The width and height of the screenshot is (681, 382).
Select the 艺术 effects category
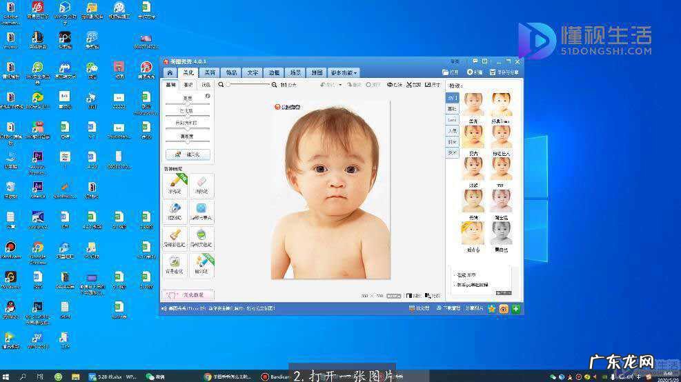click(452, 152)
